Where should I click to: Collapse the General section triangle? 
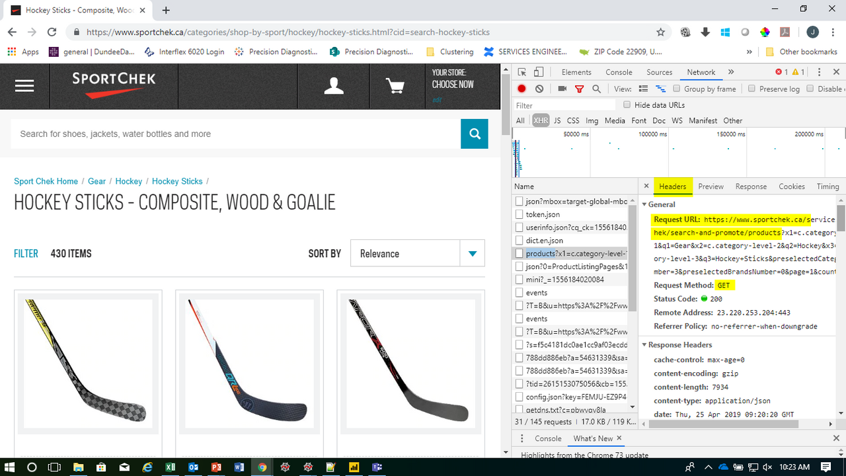click(x=645, y=204)
